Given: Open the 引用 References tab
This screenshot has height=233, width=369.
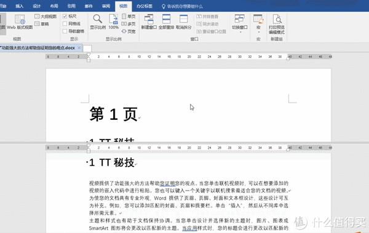Looking at the screenshot, I should 71,6.
